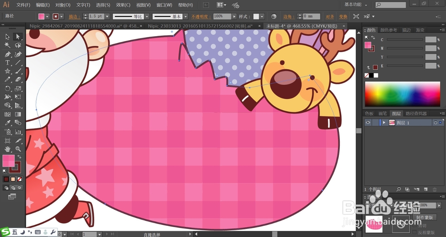Select the Free Transform tool
This screenshot has height=237, width=446.
point(18,97)
